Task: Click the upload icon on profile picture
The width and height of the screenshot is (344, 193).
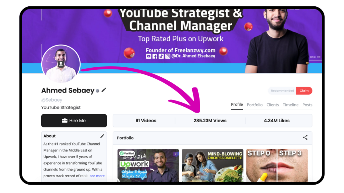Action: click(61, 64)
